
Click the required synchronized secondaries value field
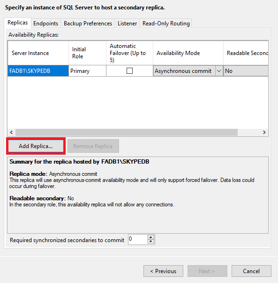click(x=138, y=239)
